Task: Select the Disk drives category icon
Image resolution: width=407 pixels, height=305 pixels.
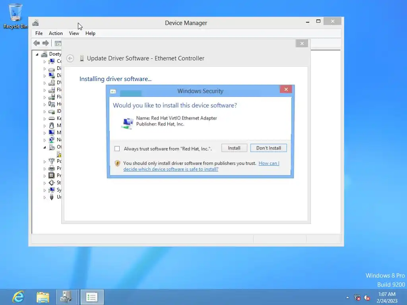Action: click(x=52, y=69)
